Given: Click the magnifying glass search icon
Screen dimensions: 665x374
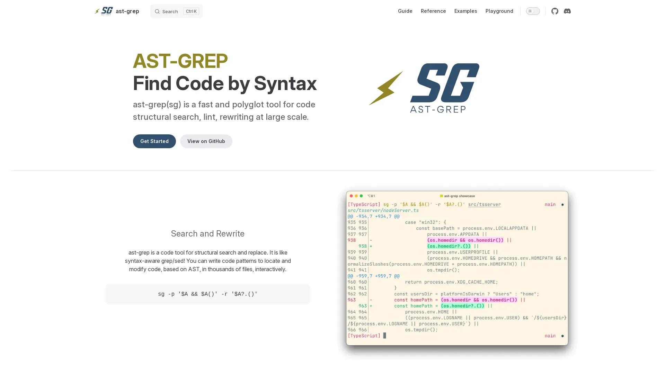Looking at the screenshot, I should point(157,11).
